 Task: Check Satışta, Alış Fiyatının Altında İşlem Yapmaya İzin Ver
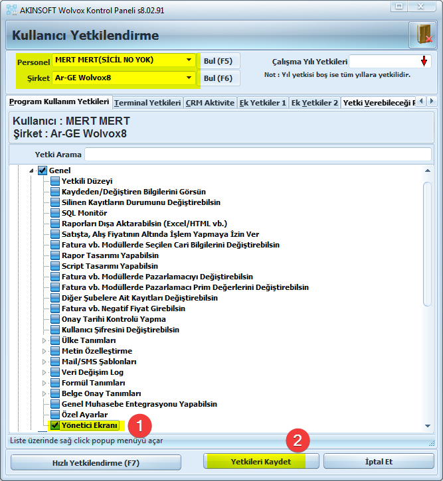55,234
